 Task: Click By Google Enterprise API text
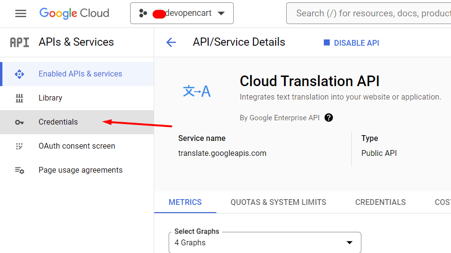(279, 118)
